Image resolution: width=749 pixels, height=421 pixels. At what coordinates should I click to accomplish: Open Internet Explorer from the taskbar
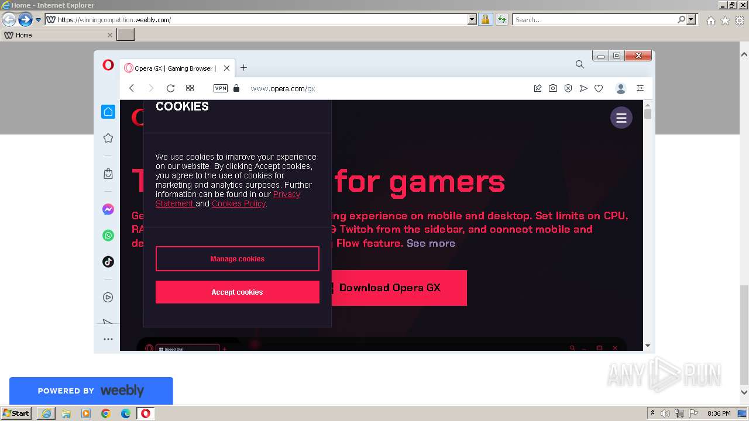click(x=46, y=413)
